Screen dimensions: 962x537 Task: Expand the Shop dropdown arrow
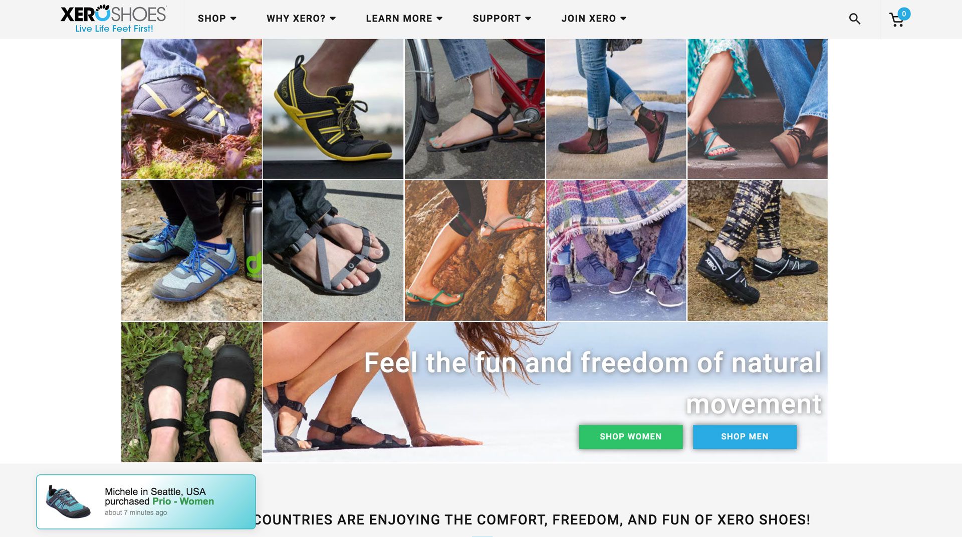coord(233,19)
